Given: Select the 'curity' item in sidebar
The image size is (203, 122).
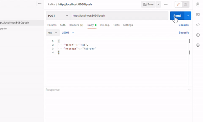Looking at the screenshot, I should pos(3,29).
